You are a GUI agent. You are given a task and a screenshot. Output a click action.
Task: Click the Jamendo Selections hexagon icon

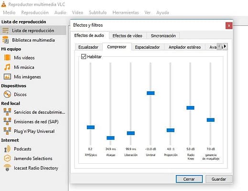[7, 159]
